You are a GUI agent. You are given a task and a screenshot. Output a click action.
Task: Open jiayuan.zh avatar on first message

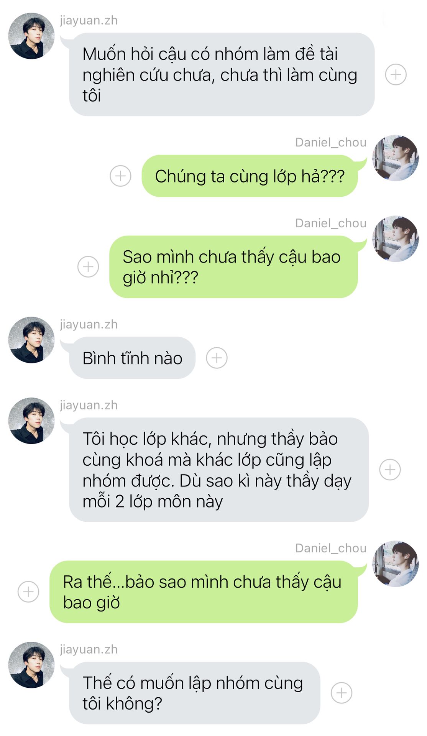tap(31, 36)
